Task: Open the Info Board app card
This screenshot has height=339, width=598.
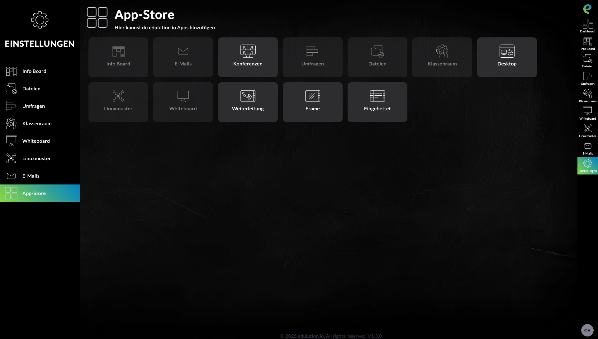Action: click(118, 57)
